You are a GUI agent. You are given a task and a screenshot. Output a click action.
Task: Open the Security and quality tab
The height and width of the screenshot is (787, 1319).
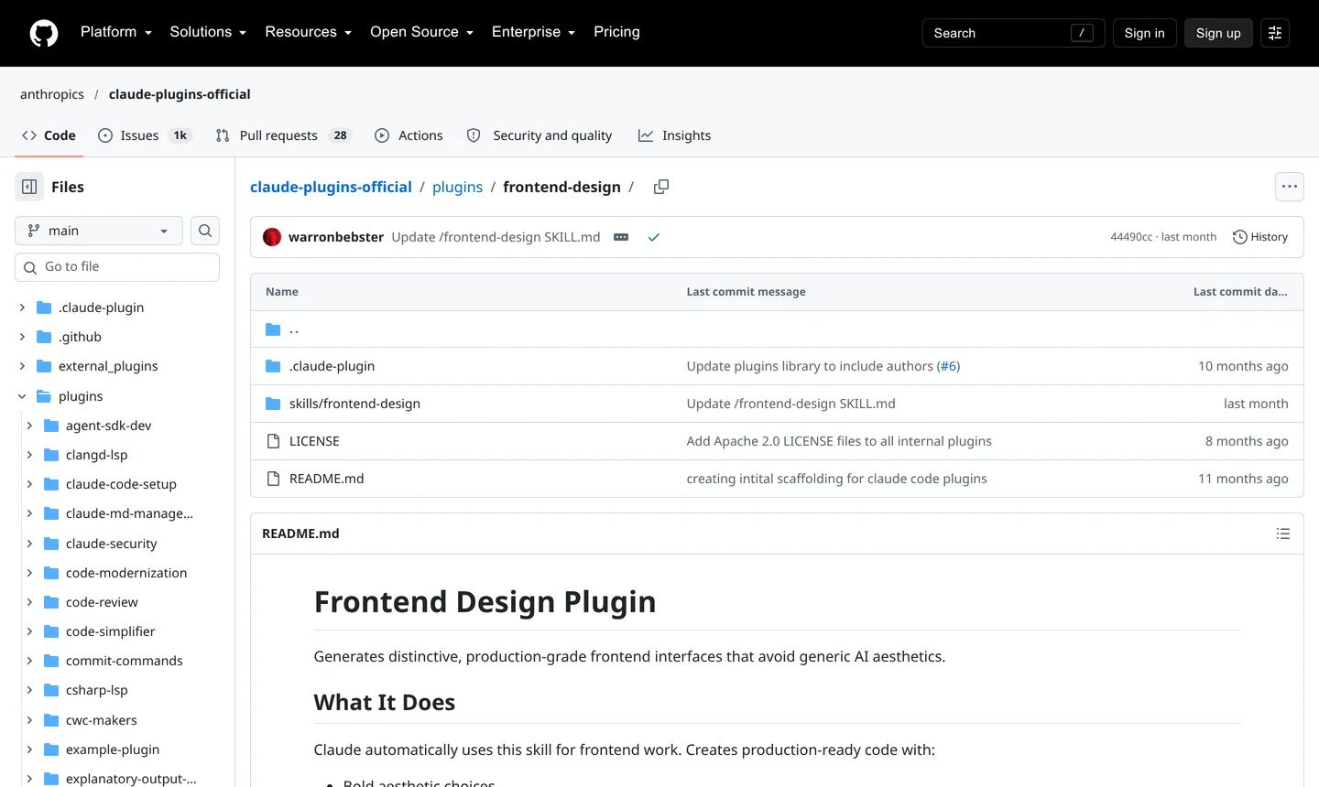540,135
